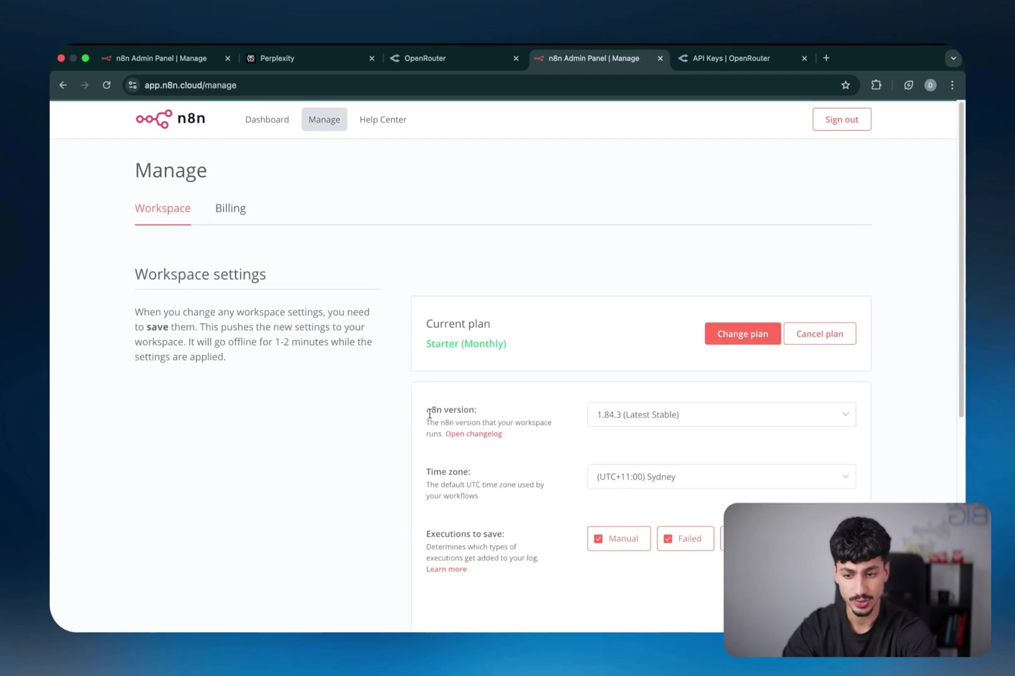Open the Chrome profile avatar D
Image resolution: width=1015 pixels, height=676 pixels.
point(930,85)
